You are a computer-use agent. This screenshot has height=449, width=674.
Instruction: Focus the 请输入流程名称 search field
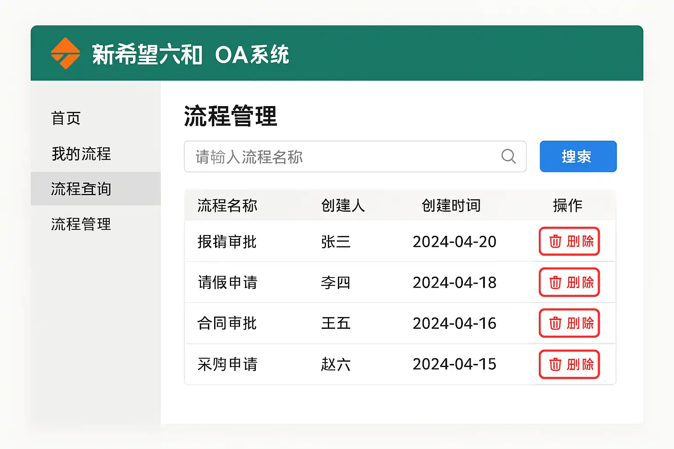coord(342,157)
